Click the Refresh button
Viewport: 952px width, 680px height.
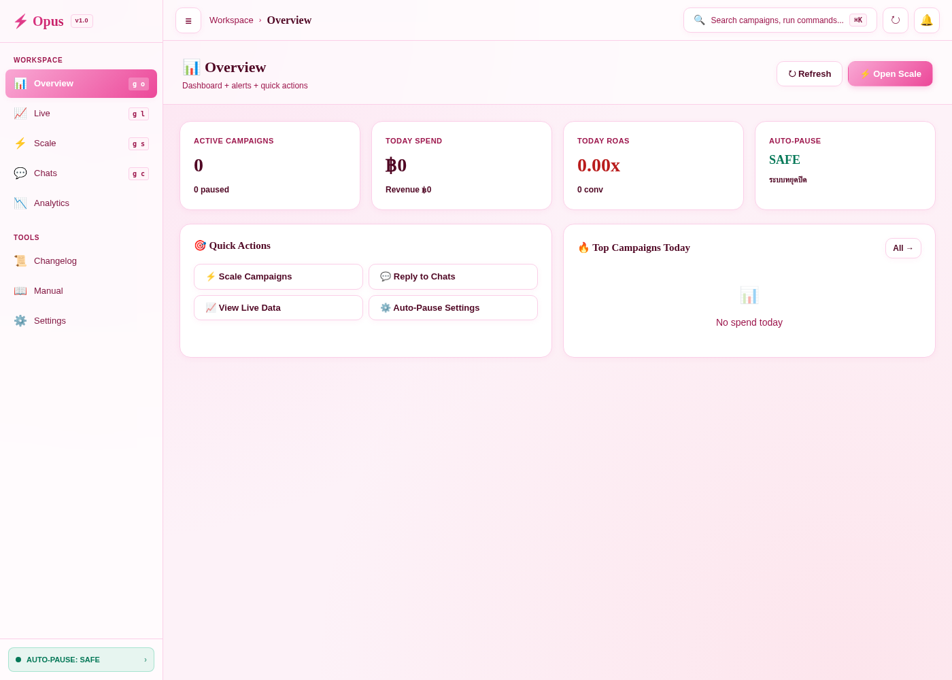pos(809,74)
